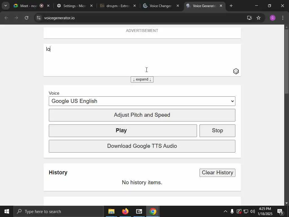Viewport: 289px width, 217px height.
Task: Click the Meet tab recording indicator
Action: pos(41,6)
